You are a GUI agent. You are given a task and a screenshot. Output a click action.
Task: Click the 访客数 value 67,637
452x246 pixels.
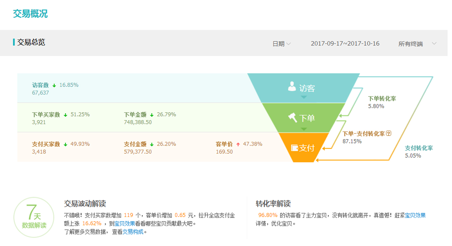41,93
